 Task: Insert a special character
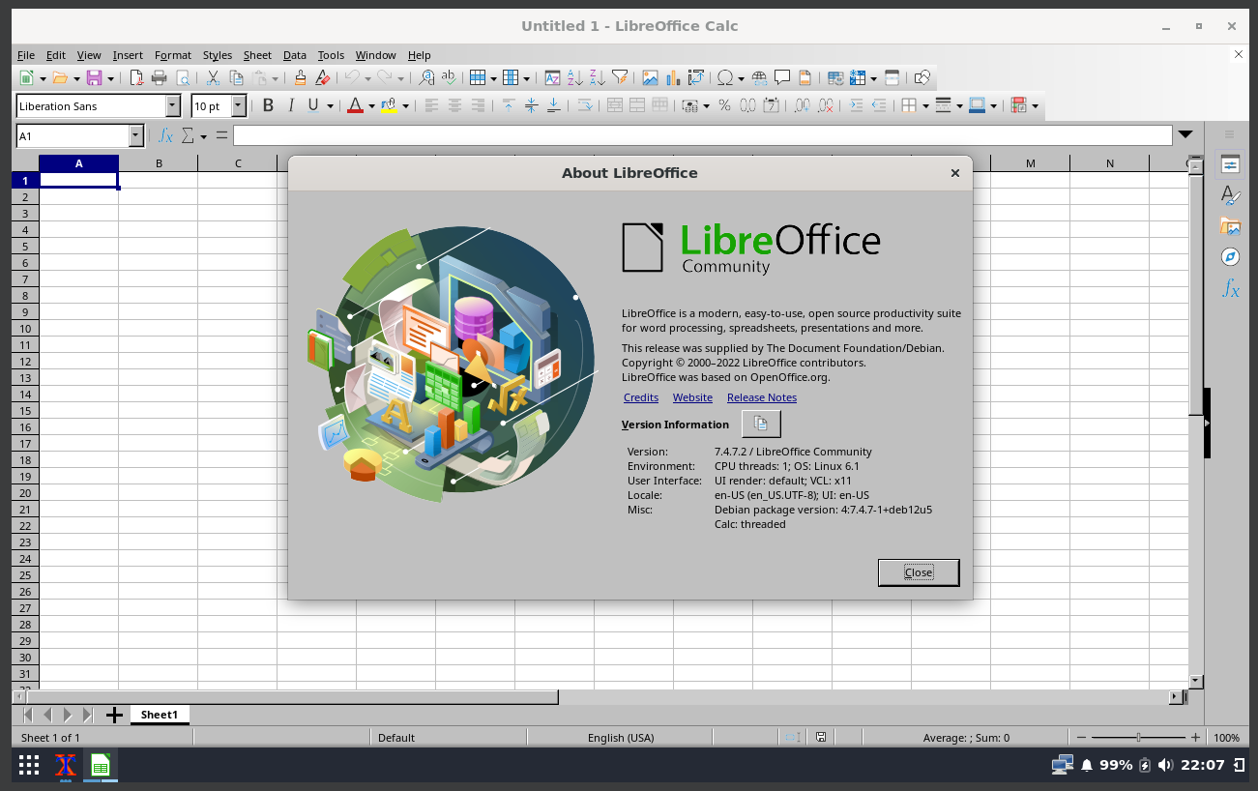pyautogui.click(x=724, y=77)
